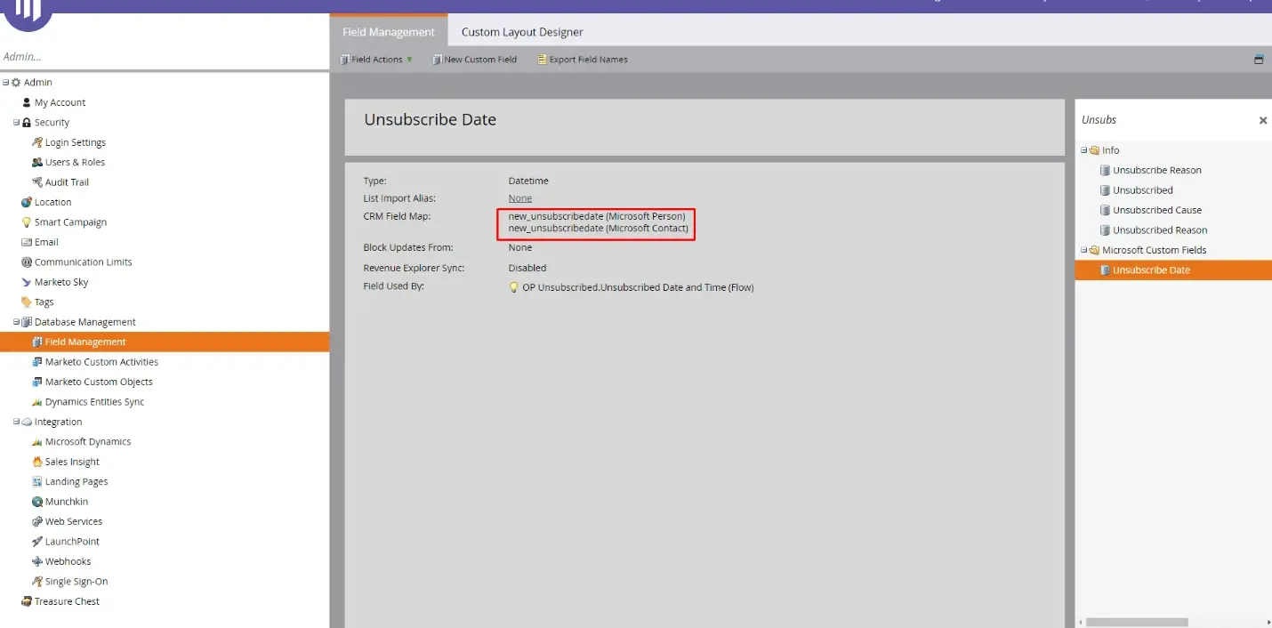The width and height of the screenshot is (1272, 628).
Task: Click the Landing Pages icon
Action: coord(37,481)
